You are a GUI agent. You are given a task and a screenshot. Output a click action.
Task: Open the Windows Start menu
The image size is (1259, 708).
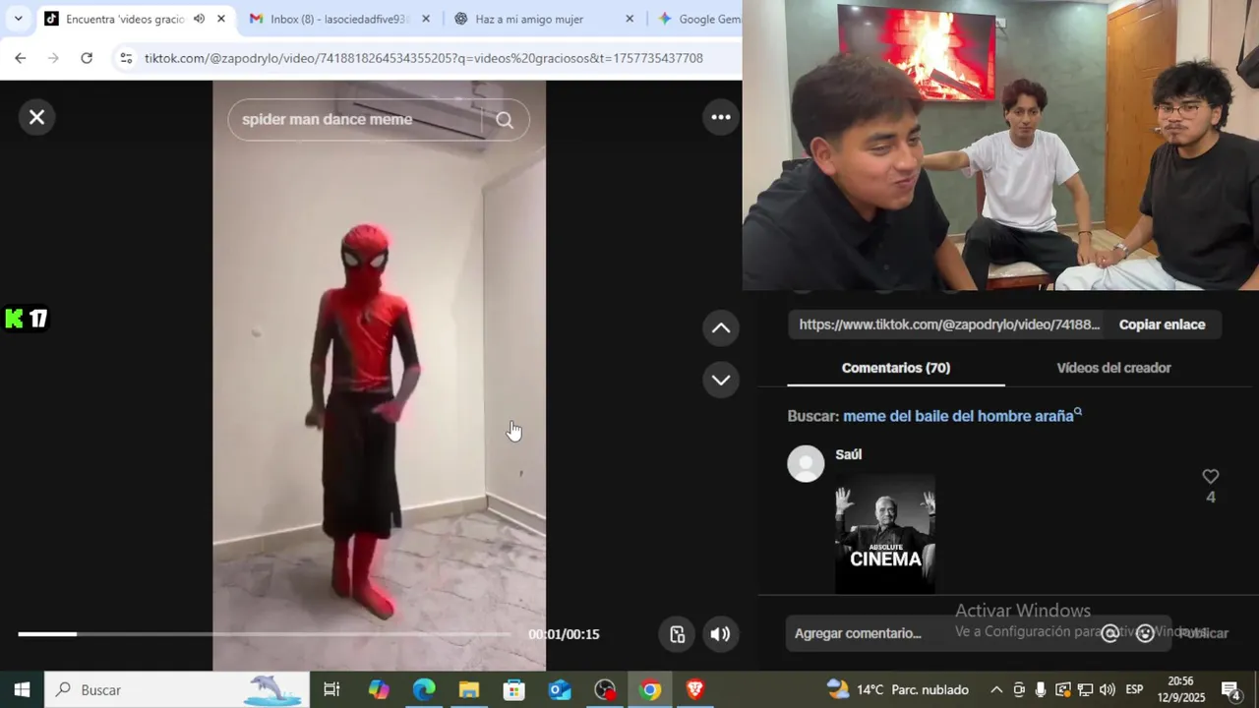point(22,689)
